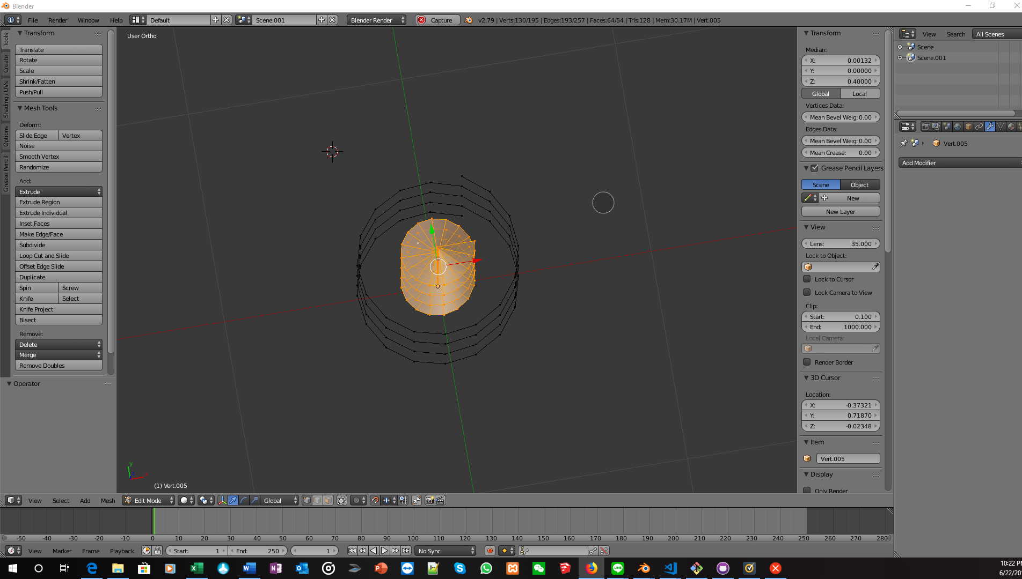Open the Help menu
This screenshot has width=1022, height=579.
pyautogui.click(x=116, y=20)
